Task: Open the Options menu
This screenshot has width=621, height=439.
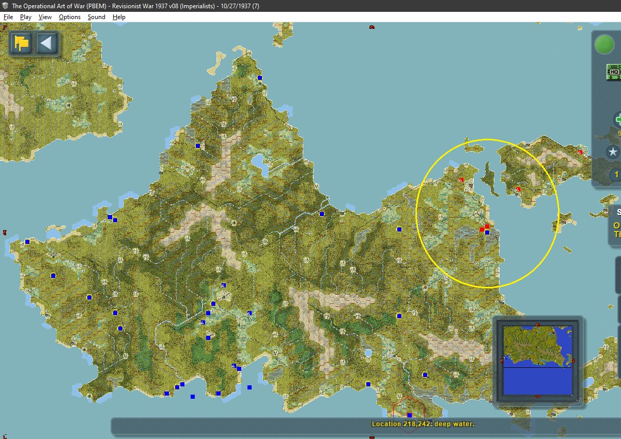Action: coord(70,17)
